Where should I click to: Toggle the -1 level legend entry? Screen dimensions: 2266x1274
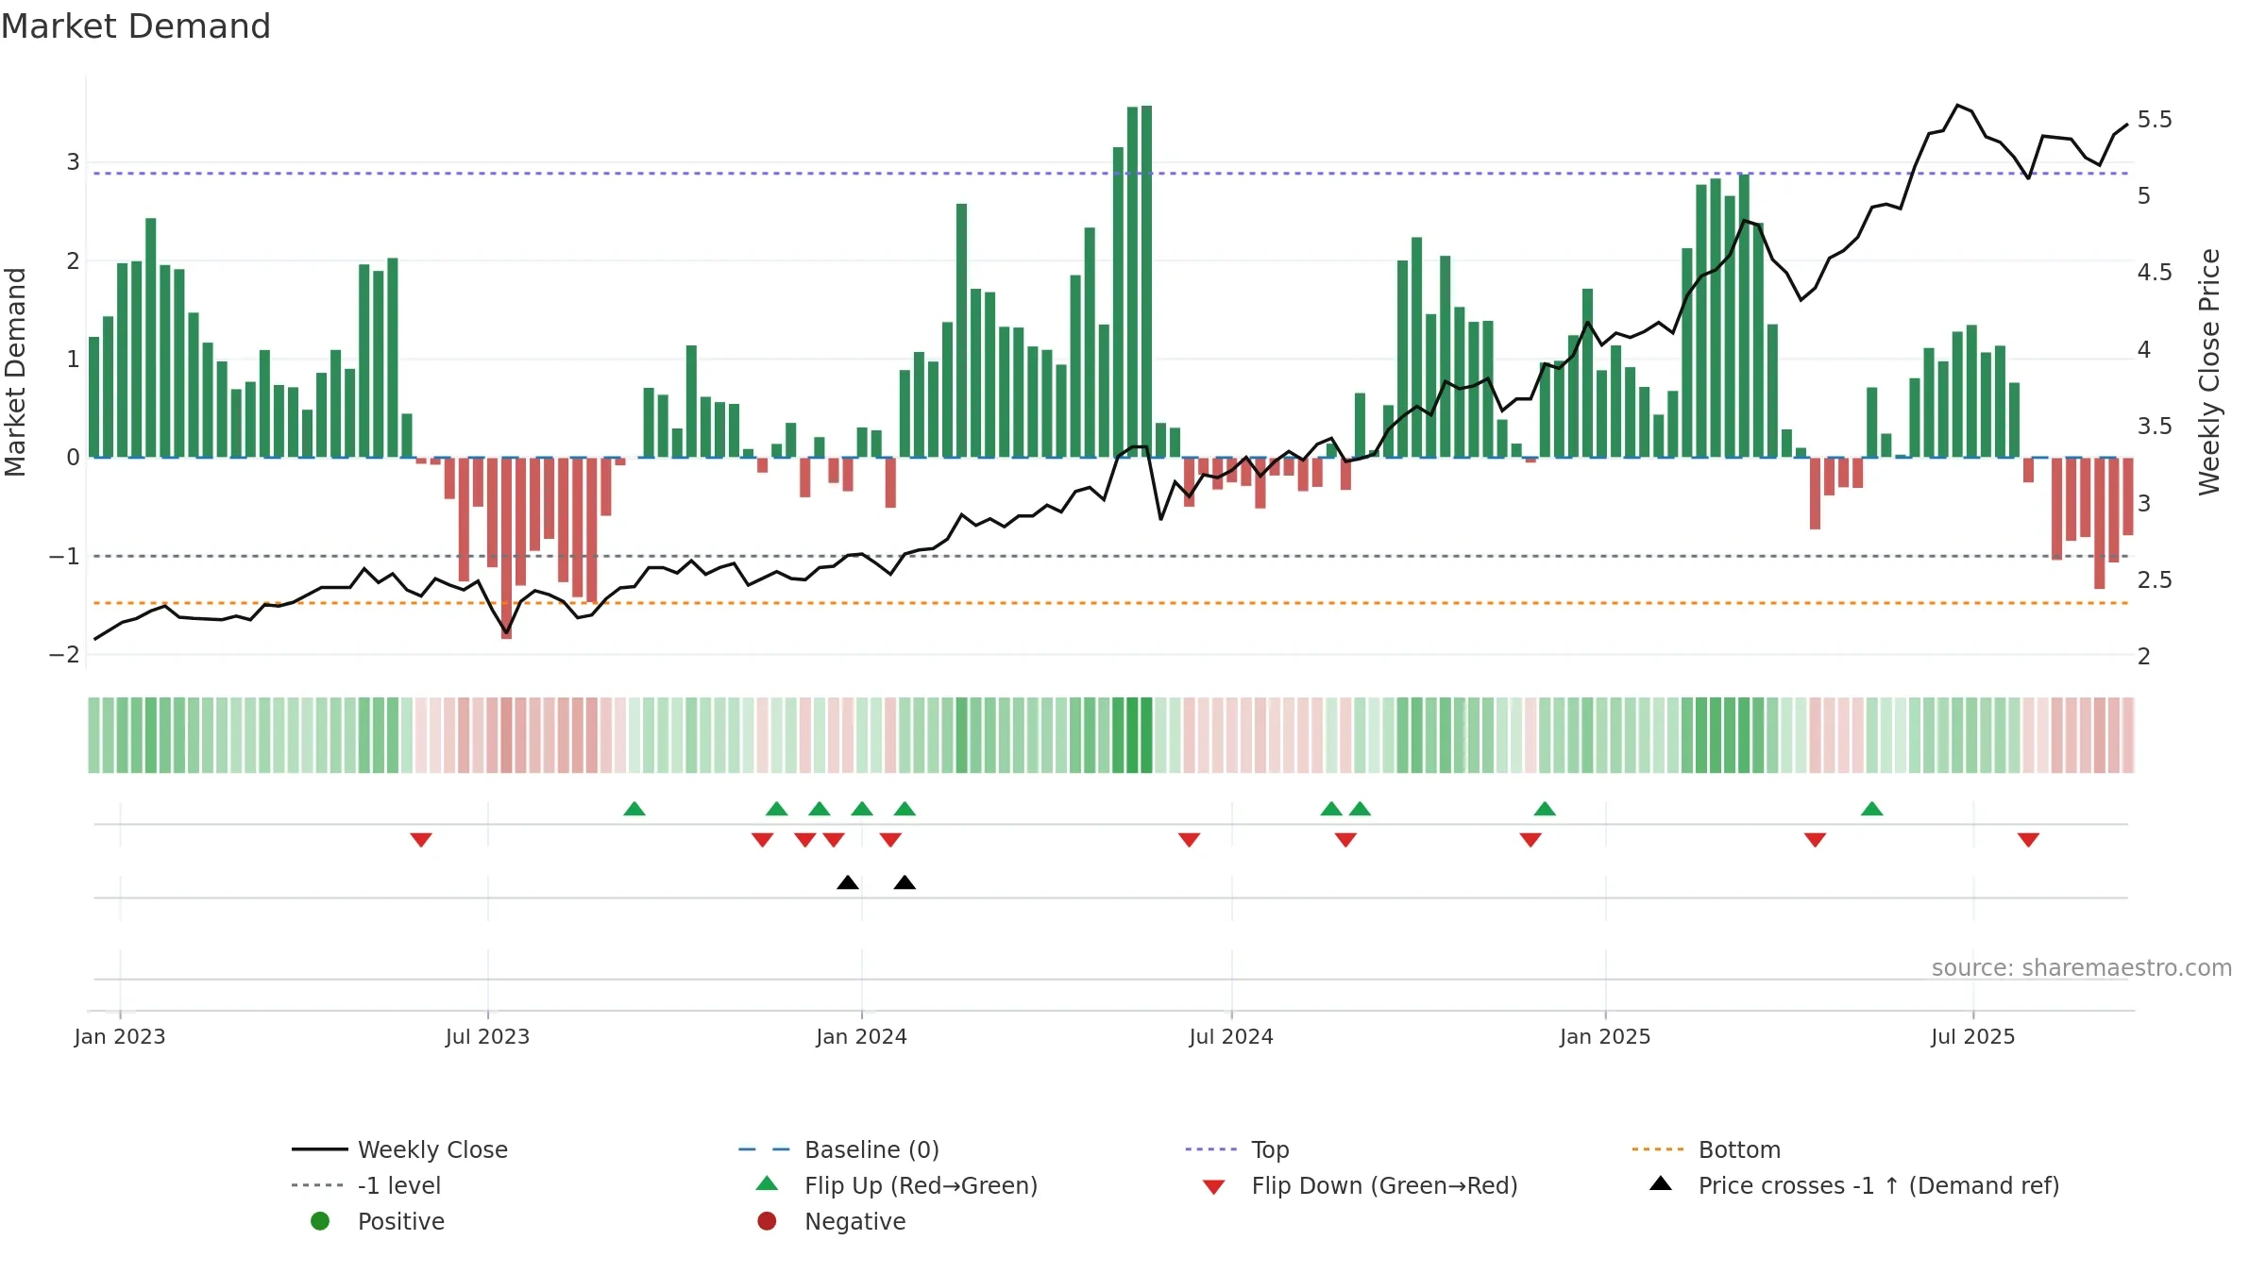coord(365,1185)
